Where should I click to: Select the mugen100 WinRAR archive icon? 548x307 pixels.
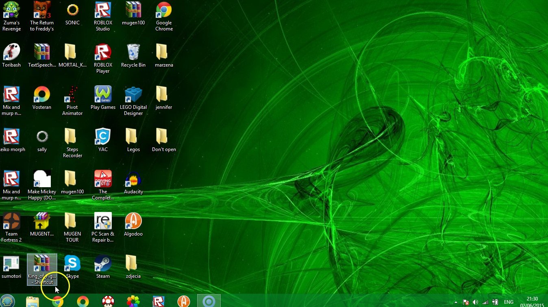point(133,13)
